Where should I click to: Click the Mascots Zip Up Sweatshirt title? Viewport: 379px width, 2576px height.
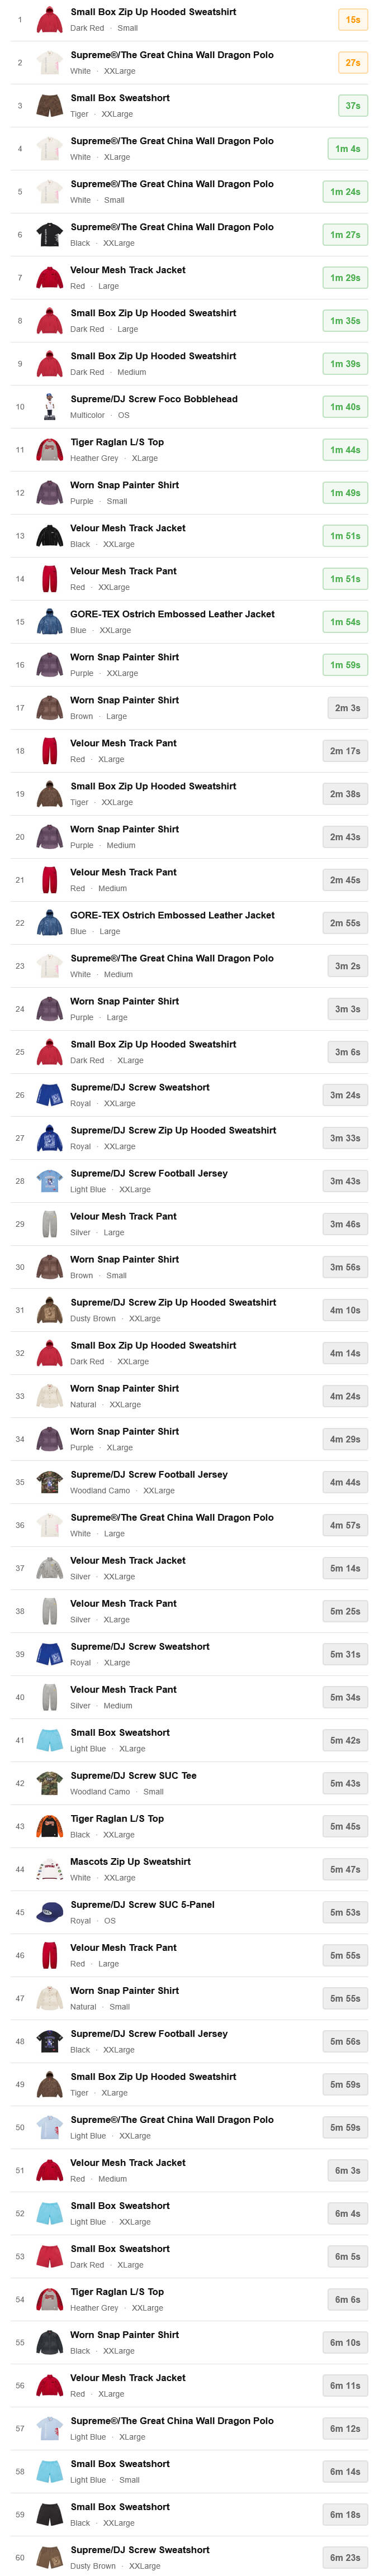point(130,1861)
